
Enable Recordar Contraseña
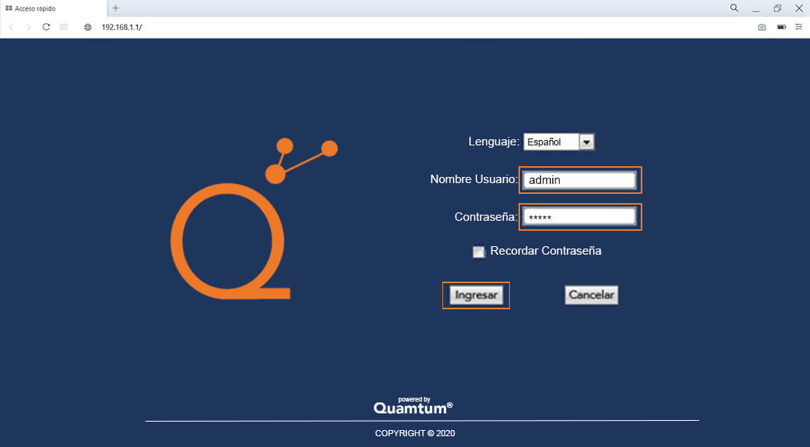[x=478, y=252]
